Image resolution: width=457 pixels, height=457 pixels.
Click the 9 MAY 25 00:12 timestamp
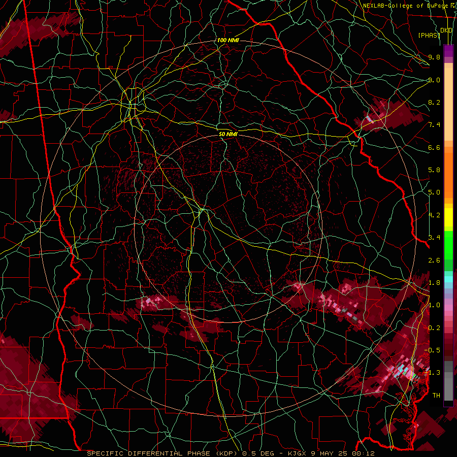[x=343, y=453]
